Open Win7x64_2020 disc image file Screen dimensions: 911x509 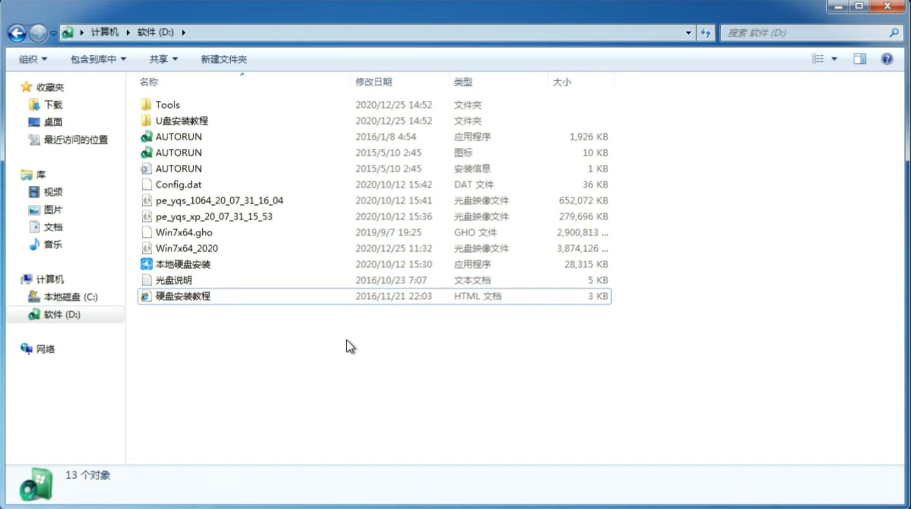tap(186, 247)
